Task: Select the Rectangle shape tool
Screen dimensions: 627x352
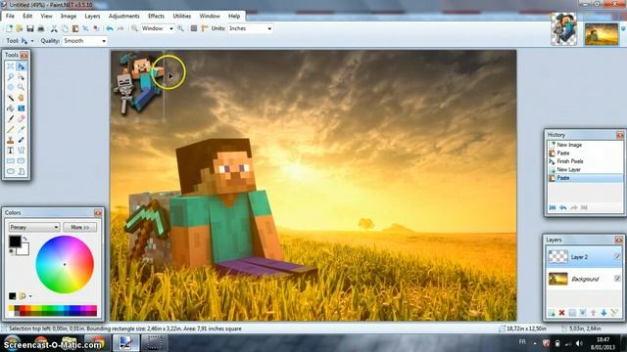Action: (11, 160)
